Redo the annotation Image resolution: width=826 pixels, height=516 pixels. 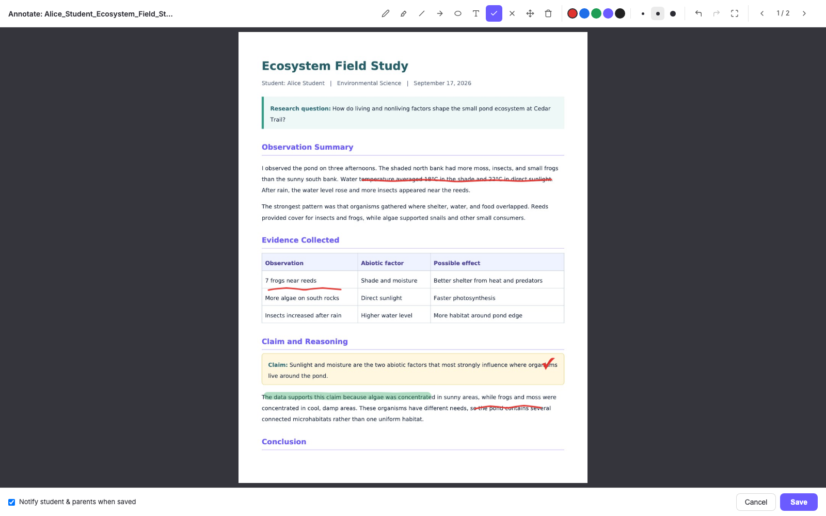(717, 13)
